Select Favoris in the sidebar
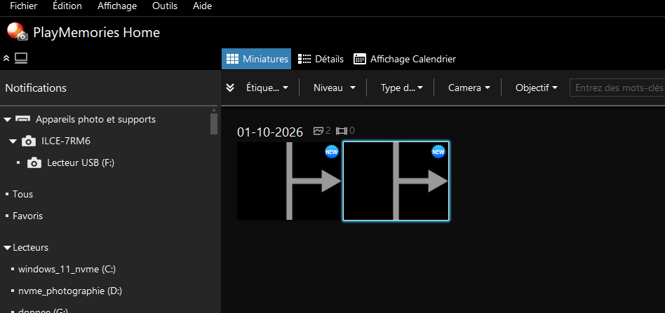 click(x=27, y=216)
